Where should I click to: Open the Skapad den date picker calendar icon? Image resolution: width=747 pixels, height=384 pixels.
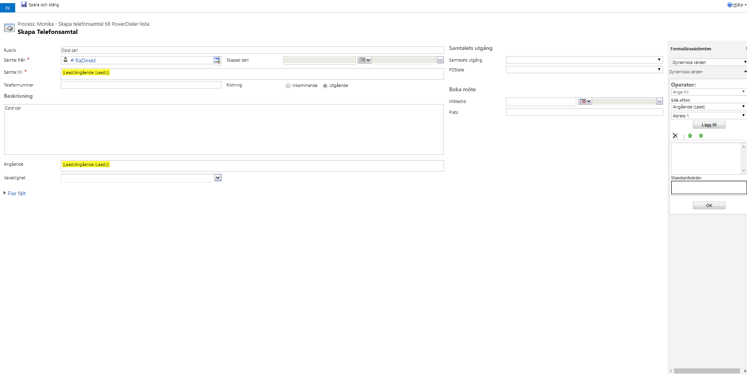click(364, 60)
